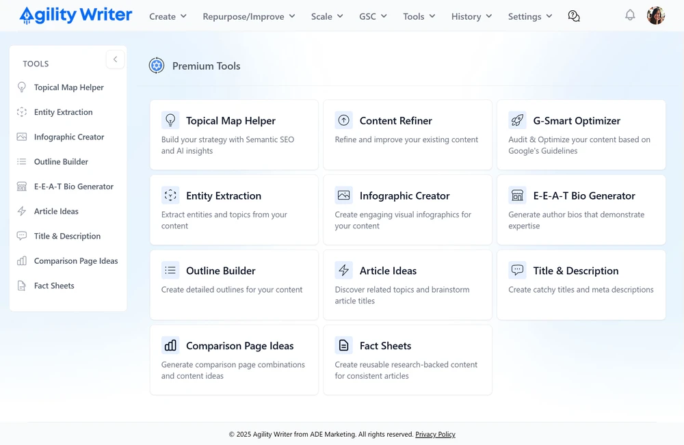Select E-E-A-T Bio Generator in sidebar
Viewport: 684px width, 445px height.
tap(74, 187)
